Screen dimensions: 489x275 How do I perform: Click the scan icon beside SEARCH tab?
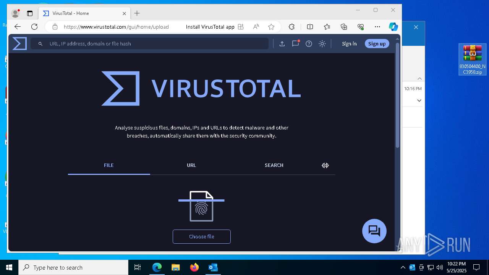(x=325, y=165)
